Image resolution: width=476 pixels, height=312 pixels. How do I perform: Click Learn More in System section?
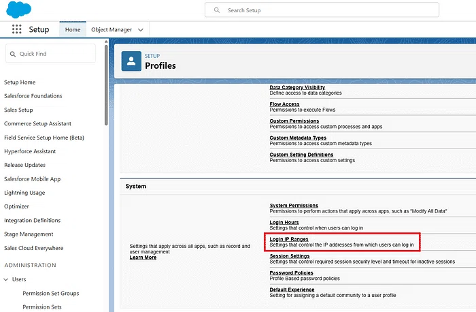point(143,258)
